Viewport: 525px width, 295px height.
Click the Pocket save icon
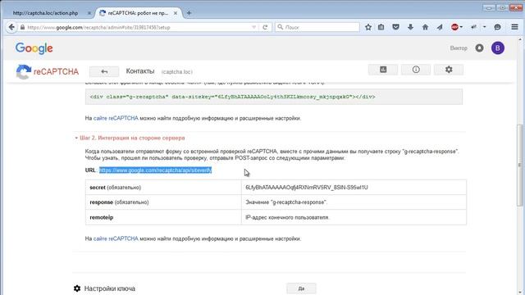[x=395, y=27]
